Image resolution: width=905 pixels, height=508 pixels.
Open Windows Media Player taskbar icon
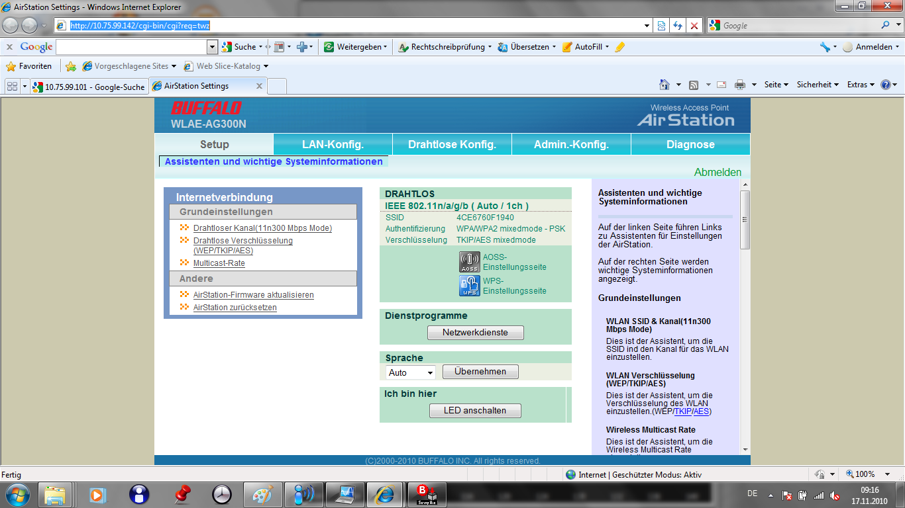[97, 495]
